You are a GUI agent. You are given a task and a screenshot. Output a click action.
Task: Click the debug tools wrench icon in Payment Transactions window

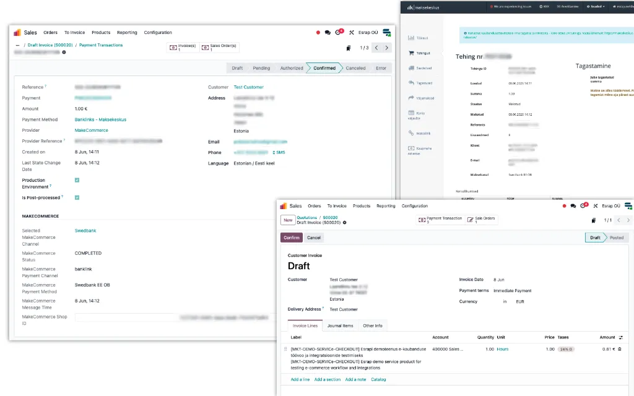[352, 32]
